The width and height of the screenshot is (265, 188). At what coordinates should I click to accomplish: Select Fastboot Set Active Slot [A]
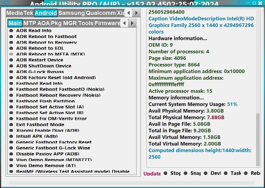pos(47,107)
